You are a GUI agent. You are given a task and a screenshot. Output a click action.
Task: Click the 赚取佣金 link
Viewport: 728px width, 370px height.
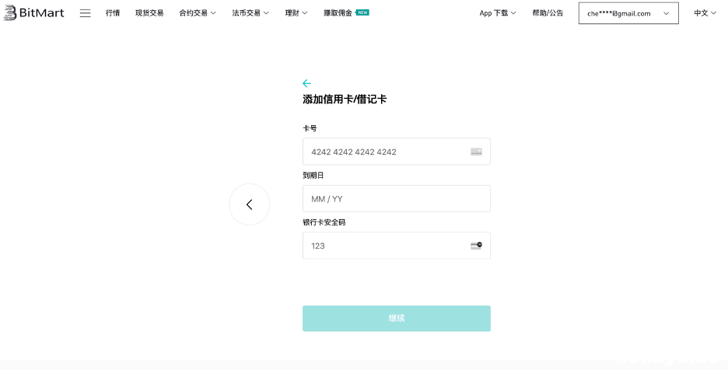click(x=338, y=13)
